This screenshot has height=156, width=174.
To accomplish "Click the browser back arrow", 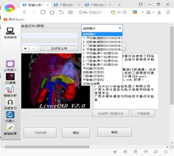I will (24, 12).
